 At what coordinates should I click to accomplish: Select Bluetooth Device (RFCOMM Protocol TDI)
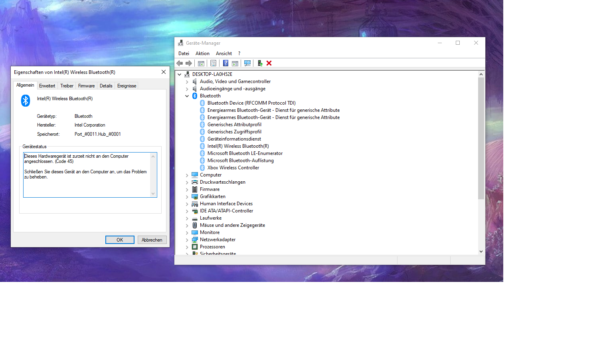[251, 103]
